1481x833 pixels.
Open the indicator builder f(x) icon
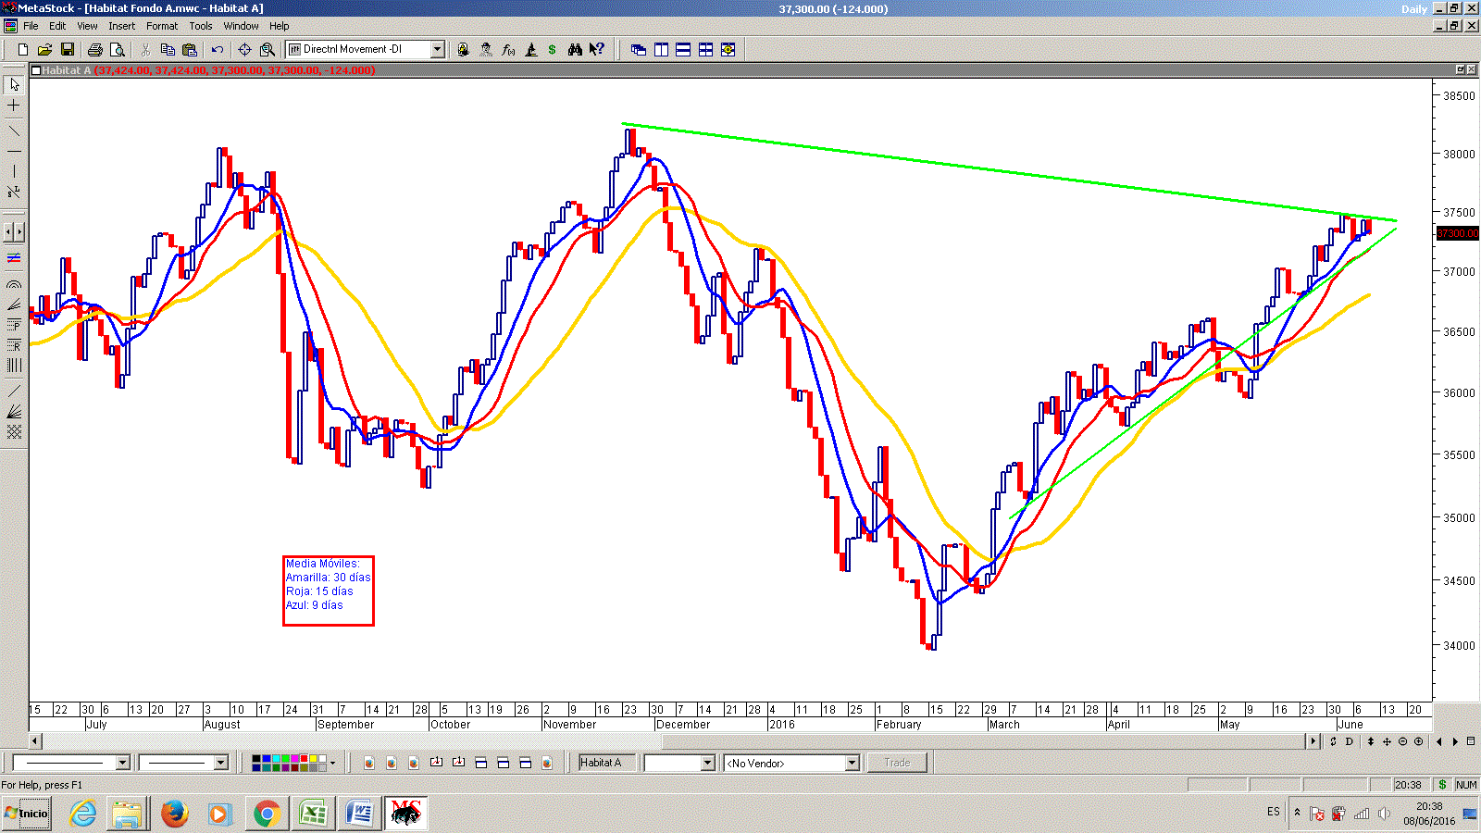(508, 50)
